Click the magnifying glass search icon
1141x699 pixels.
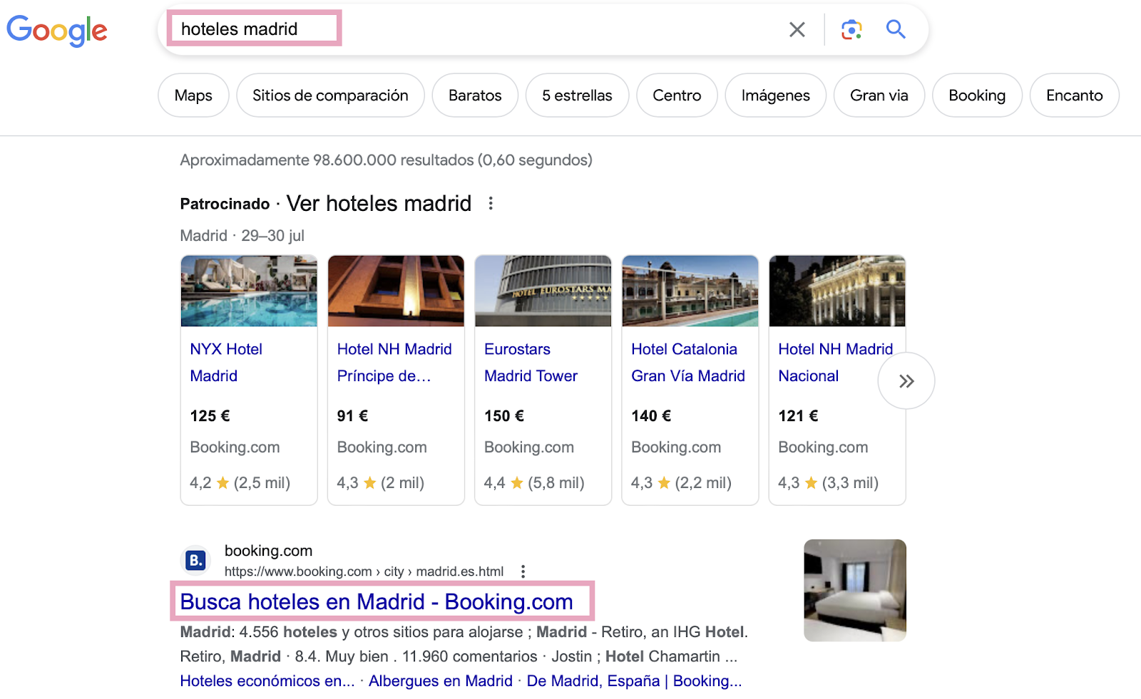click(x=895, y=30)
